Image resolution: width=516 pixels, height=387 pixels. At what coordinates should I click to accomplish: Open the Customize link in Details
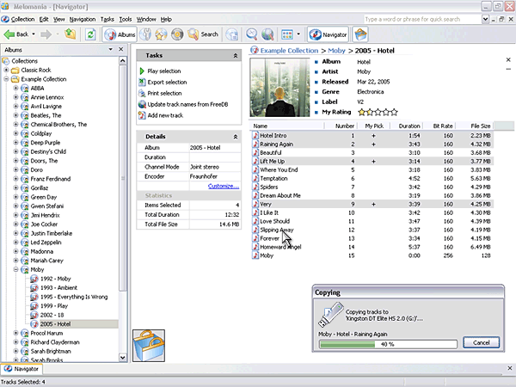click(224, 186)
